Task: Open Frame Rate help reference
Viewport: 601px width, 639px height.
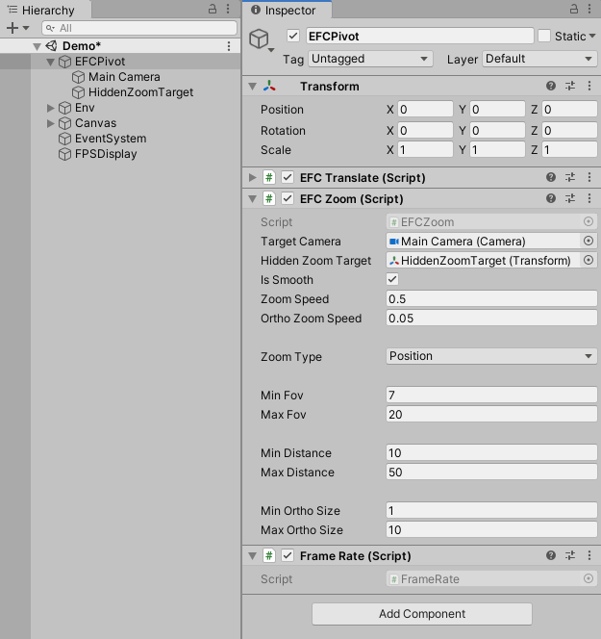Action: tap(550, 555)
